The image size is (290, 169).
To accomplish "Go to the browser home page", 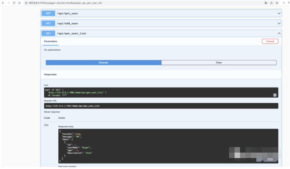I will (19, 3).
